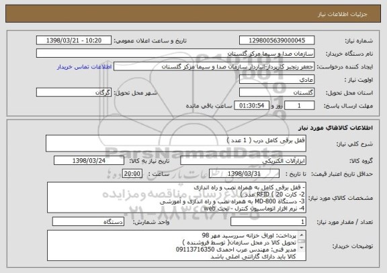The height and width of the screenshot is (273, 387).
Task: Click the label شرح کلی نیاز
Action: pyautogui.click(x=355, y=144)
